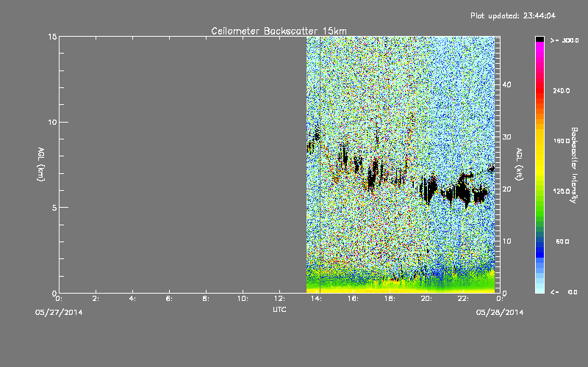This screenshot has width=588, height=367.
Task: Click the "5" km altitude tick label
Action: pyautogui.click(x=54, y=208)
